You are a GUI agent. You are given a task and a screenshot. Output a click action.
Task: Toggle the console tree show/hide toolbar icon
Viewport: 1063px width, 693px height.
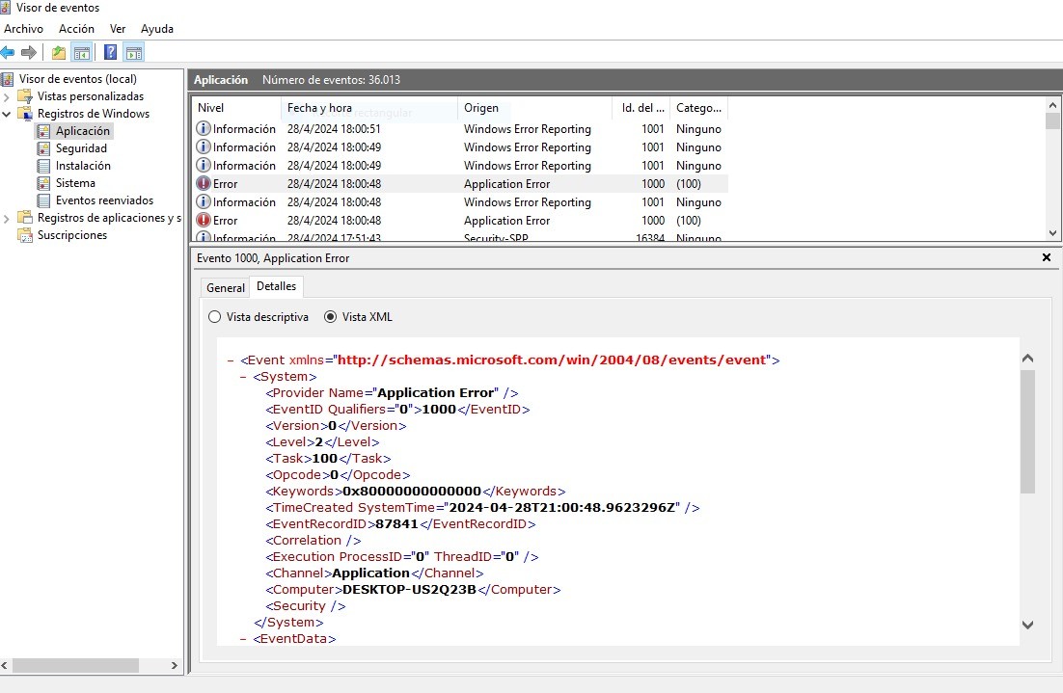tap(82, 52)
